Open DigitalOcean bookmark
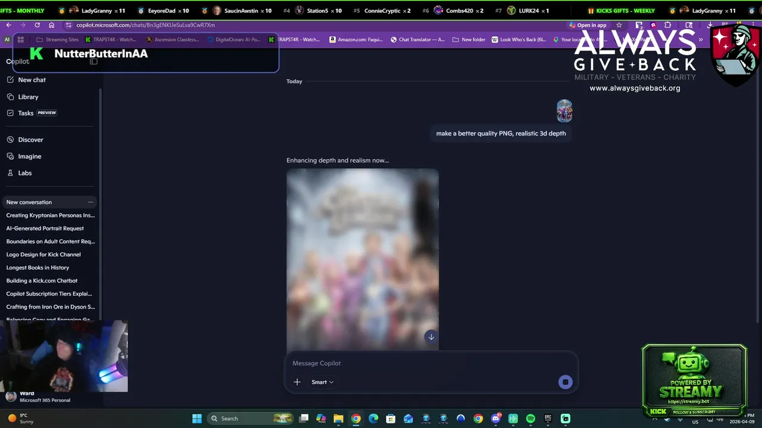Screen dimensions: 762x428 [234, 40]
